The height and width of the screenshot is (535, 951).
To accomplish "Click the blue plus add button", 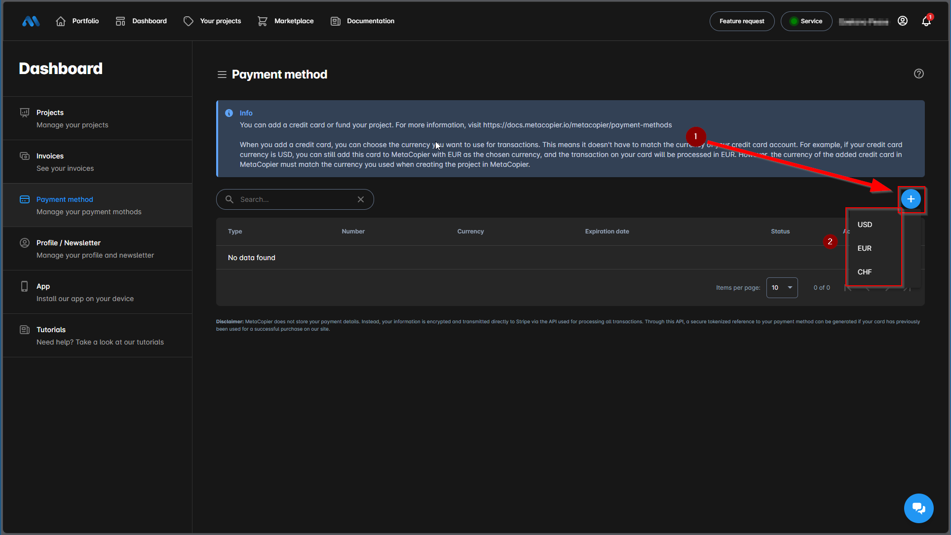I will [911, 199].
